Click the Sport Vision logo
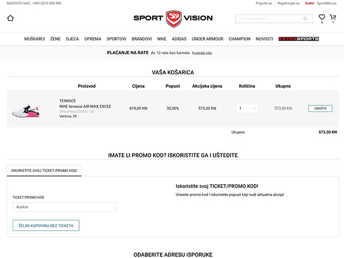Image resolution: width=344 pixels, height=258 pixels. (173, 19)
